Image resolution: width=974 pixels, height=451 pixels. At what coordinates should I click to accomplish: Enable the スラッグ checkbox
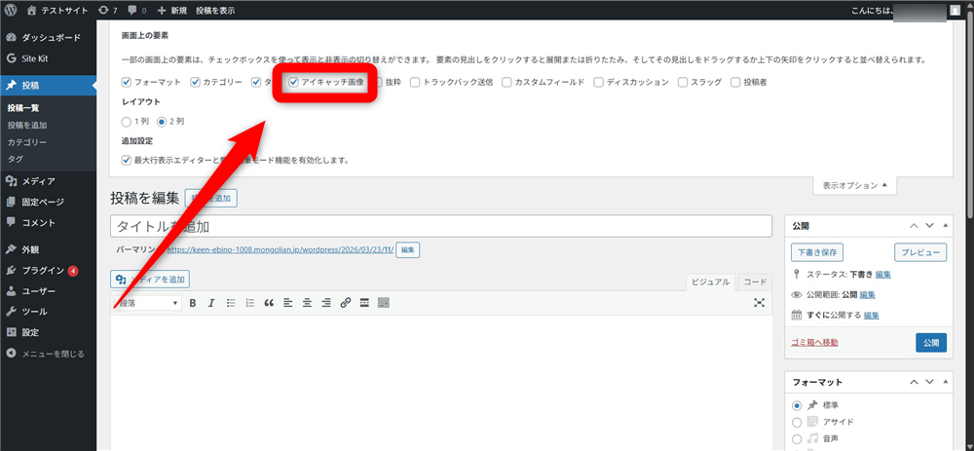pos(683,82)
